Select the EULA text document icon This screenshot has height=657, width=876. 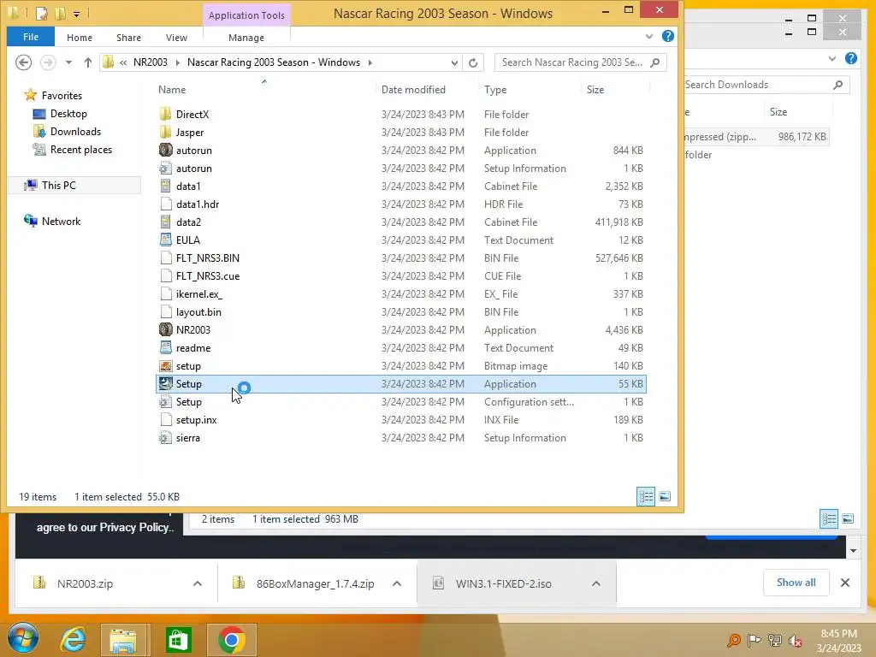click(165, 240)
